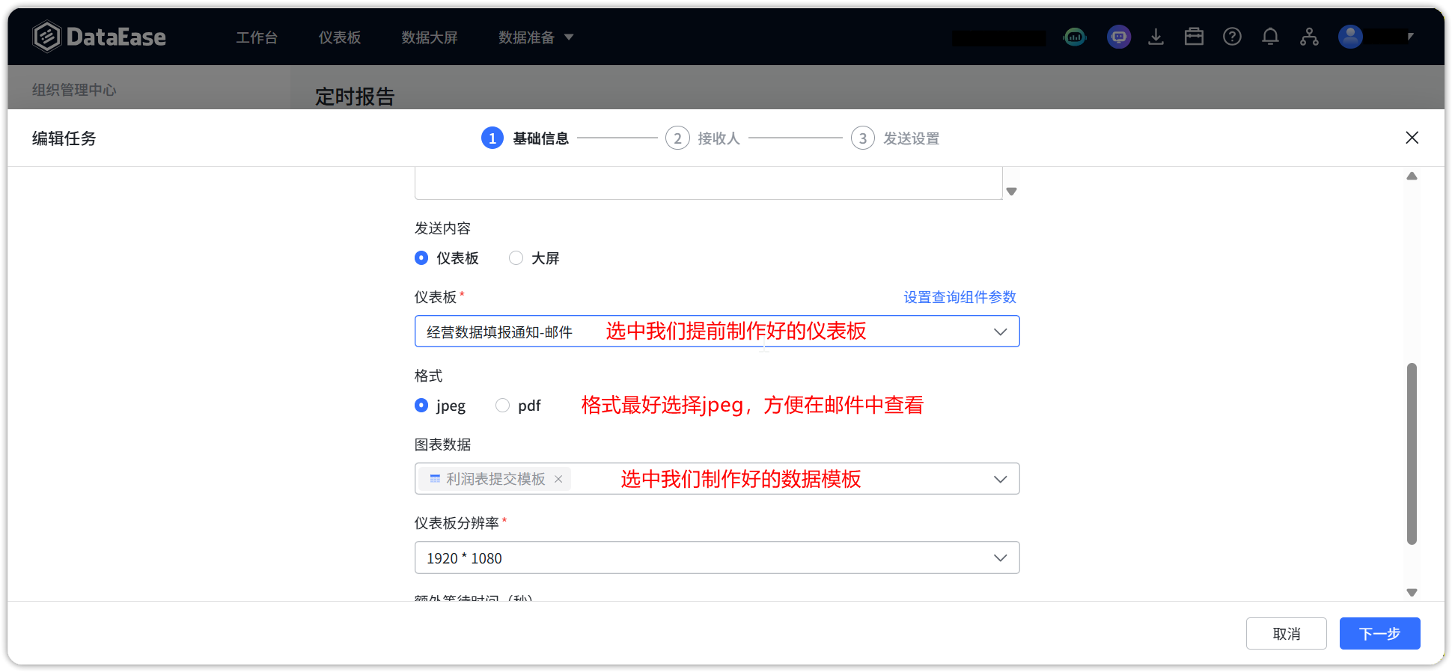This screenshot has width=1452, height=672.
Task: Open the organization structure icon
Action: [1309, 37]
